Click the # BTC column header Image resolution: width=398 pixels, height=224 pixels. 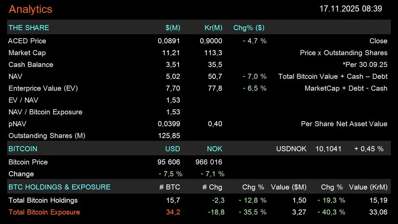170,187
